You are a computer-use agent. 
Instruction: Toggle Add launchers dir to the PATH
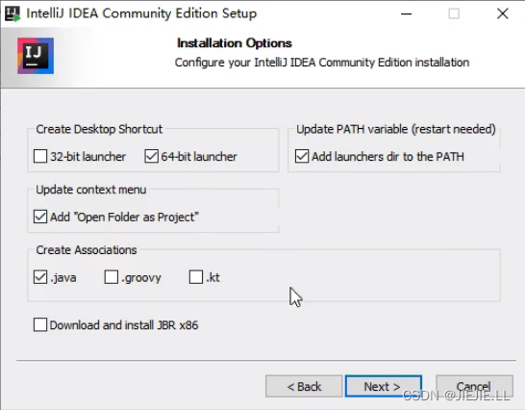(x=302, y=156)
